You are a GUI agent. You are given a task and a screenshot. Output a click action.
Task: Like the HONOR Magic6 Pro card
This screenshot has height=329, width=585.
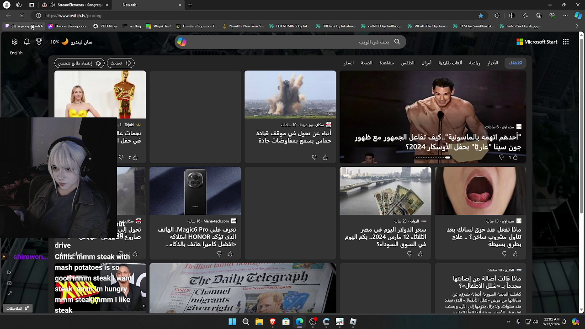pyautogui.click(x=230, y=254)
